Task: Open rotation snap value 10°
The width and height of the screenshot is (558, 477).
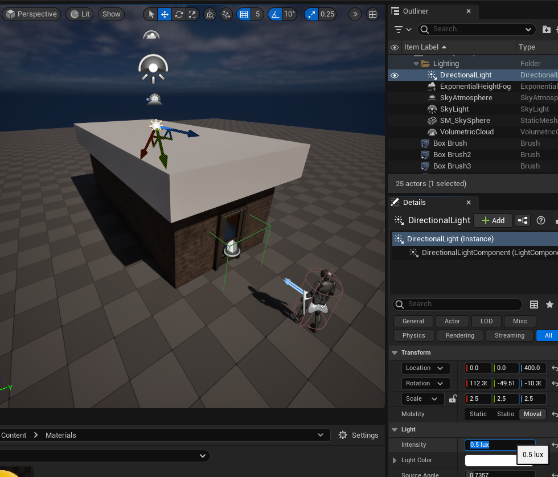Action: point(289,14)
